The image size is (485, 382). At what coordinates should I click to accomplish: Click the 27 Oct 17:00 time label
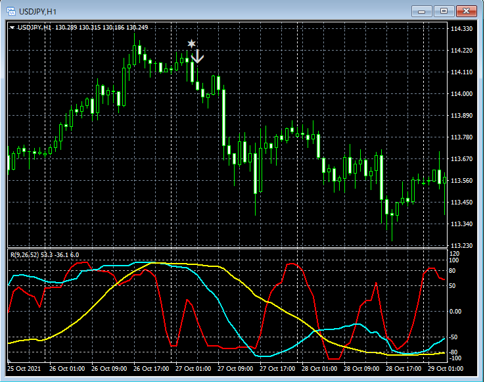[277, 369]
